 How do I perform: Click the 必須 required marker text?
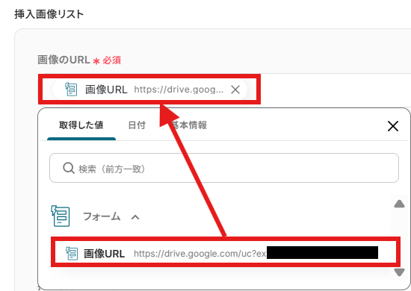(x=111, y=60)
